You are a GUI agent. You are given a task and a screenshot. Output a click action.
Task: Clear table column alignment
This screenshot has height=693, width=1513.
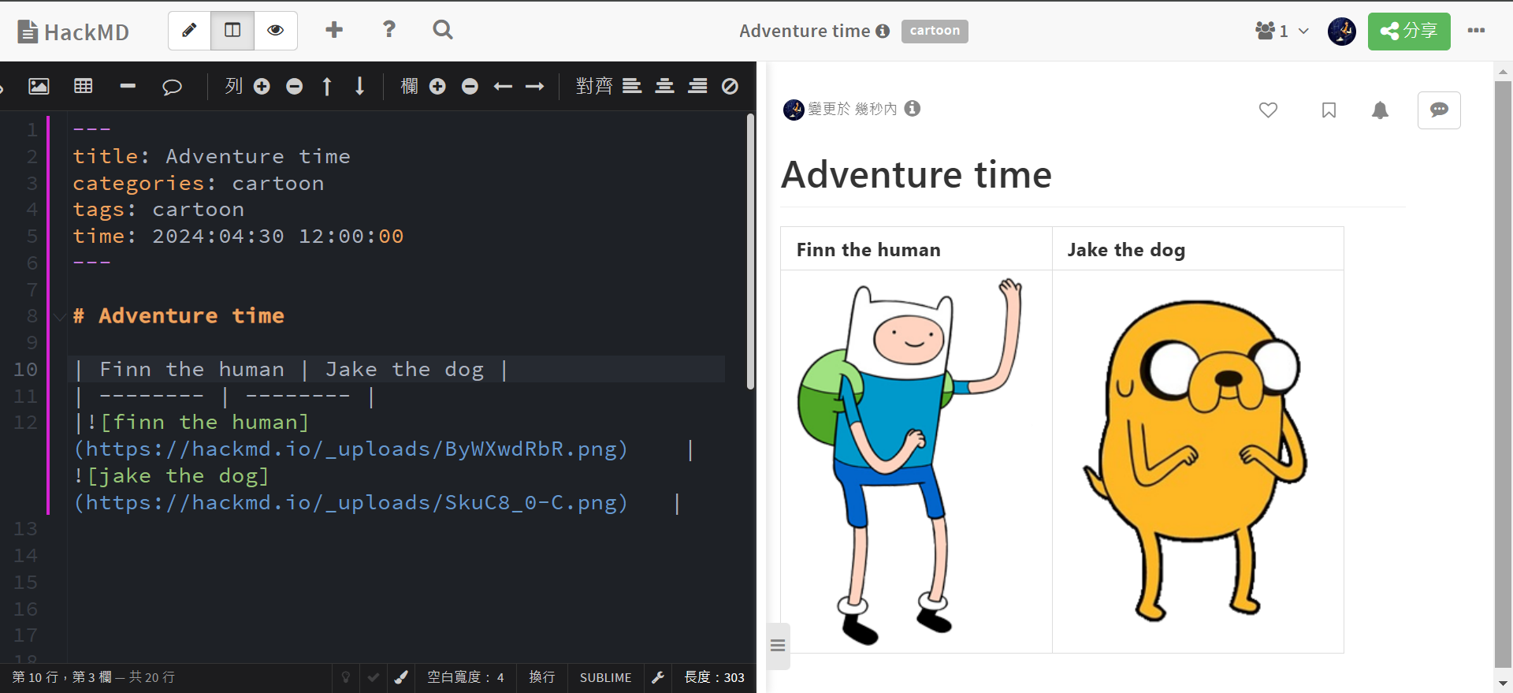(x=730, y=86)
